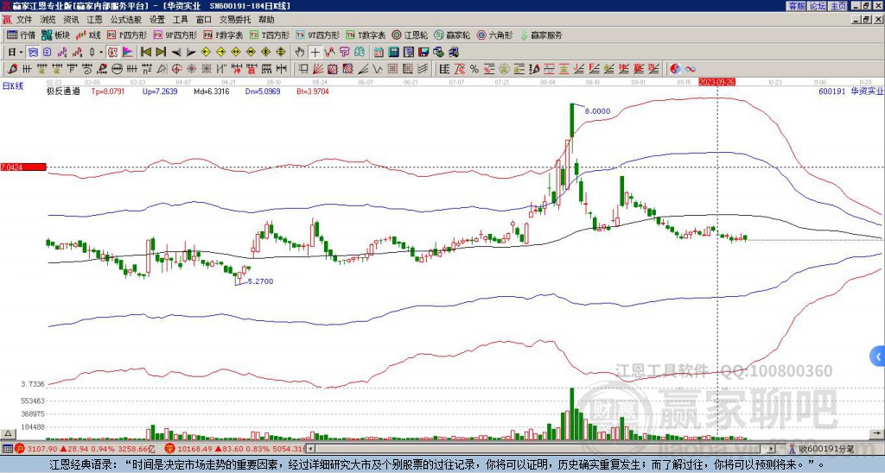This screenshot has width=885, height=473.
Task: Open the T四方形 tool
Action: click(x=270, y=35)
